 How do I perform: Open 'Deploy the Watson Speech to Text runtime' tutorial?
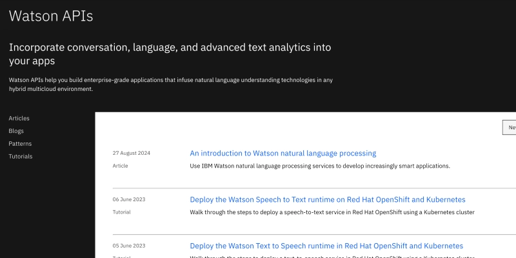point(328,199)
